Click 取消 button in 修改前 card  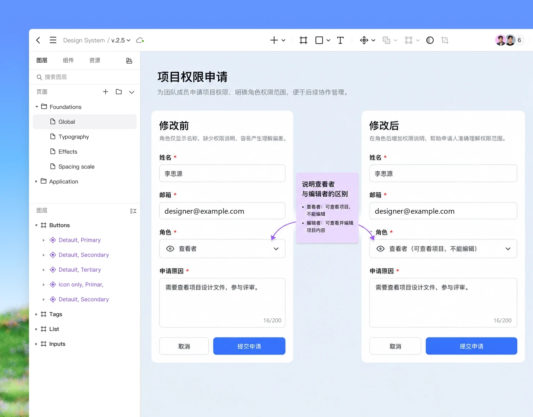(184, 346)
